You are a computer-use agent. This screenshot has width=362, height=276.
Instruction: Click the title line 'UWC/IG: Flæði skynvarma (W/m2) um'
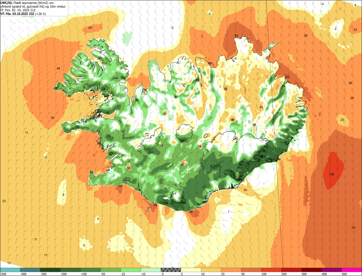click(27, 3)
